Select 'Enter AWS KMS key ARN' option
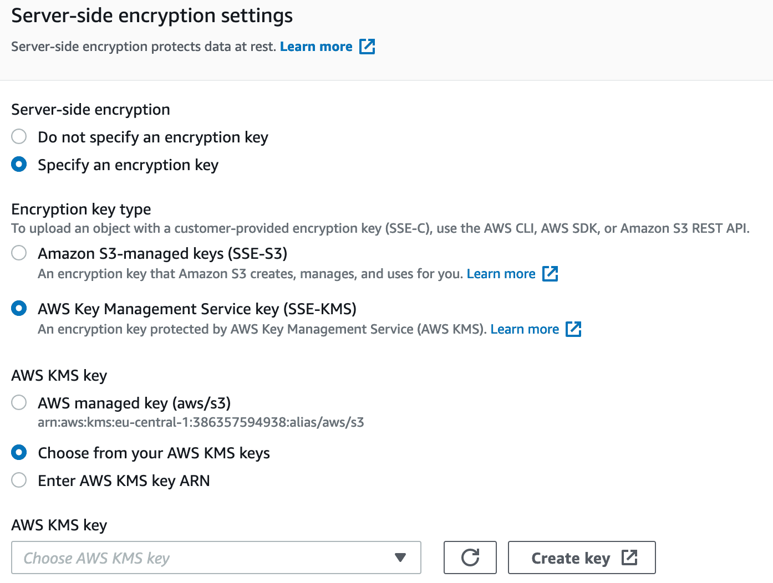The height and width of the screenshot is (583, 773). pos(19,480)
